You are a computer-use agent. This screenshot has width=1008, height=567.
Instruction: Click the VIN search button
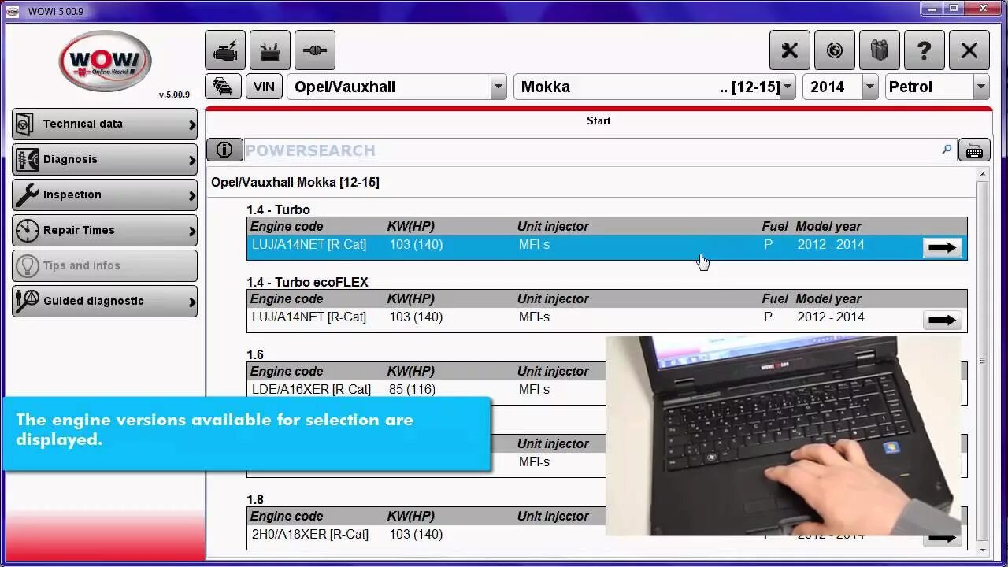point(264,87)
